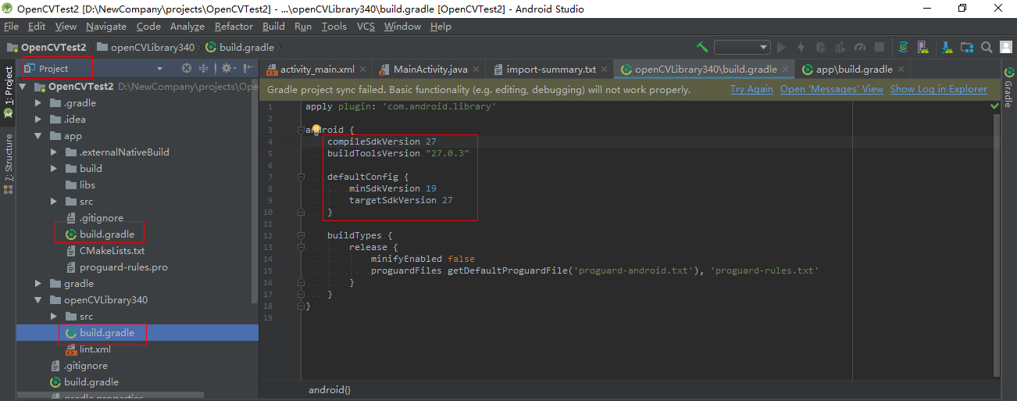Collapse the app folder arrow
The image size is (1017, 401).
[x=38, y=136]
